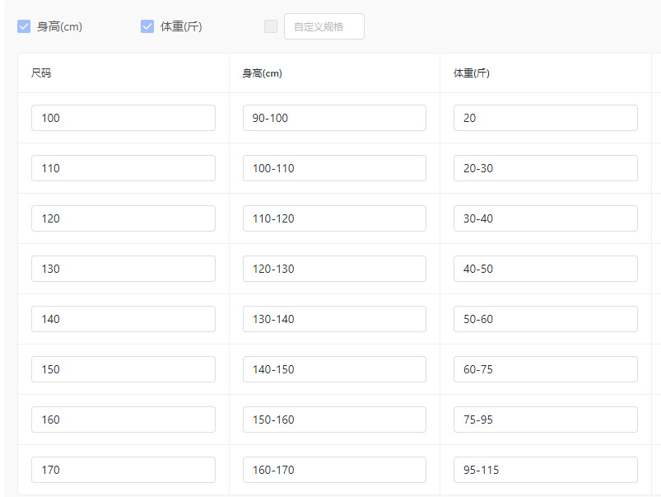
Task: Edit the size field containing 100
Action: (123, 118)
